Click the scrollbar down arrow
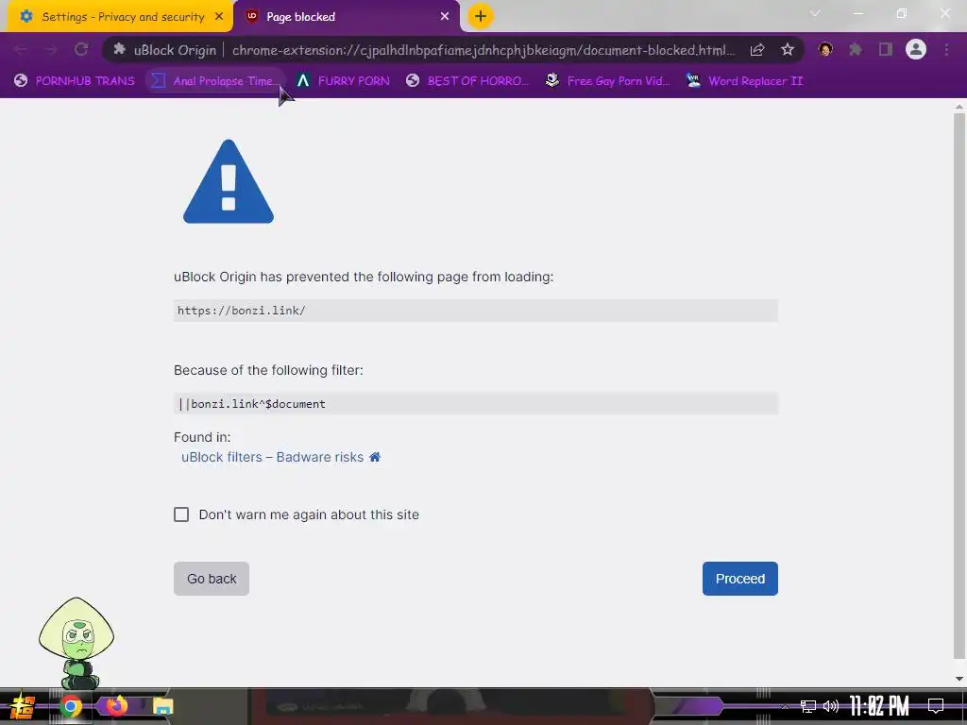The height and width of the screenshot is (725, 967). (x=959, y=679)
